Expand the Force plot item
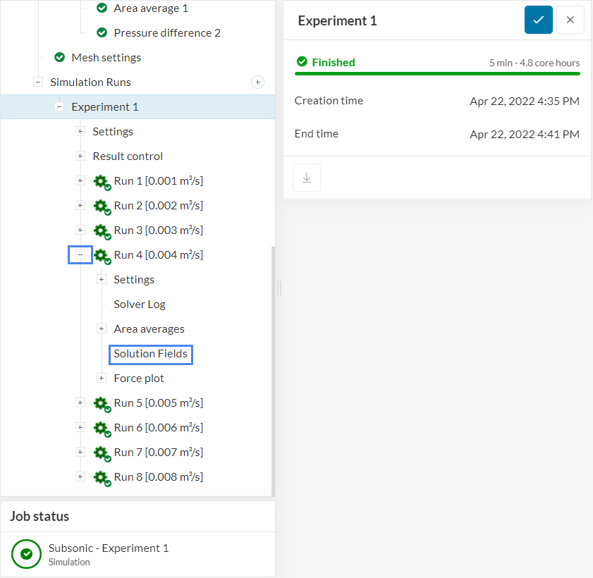 pos(102,379)
